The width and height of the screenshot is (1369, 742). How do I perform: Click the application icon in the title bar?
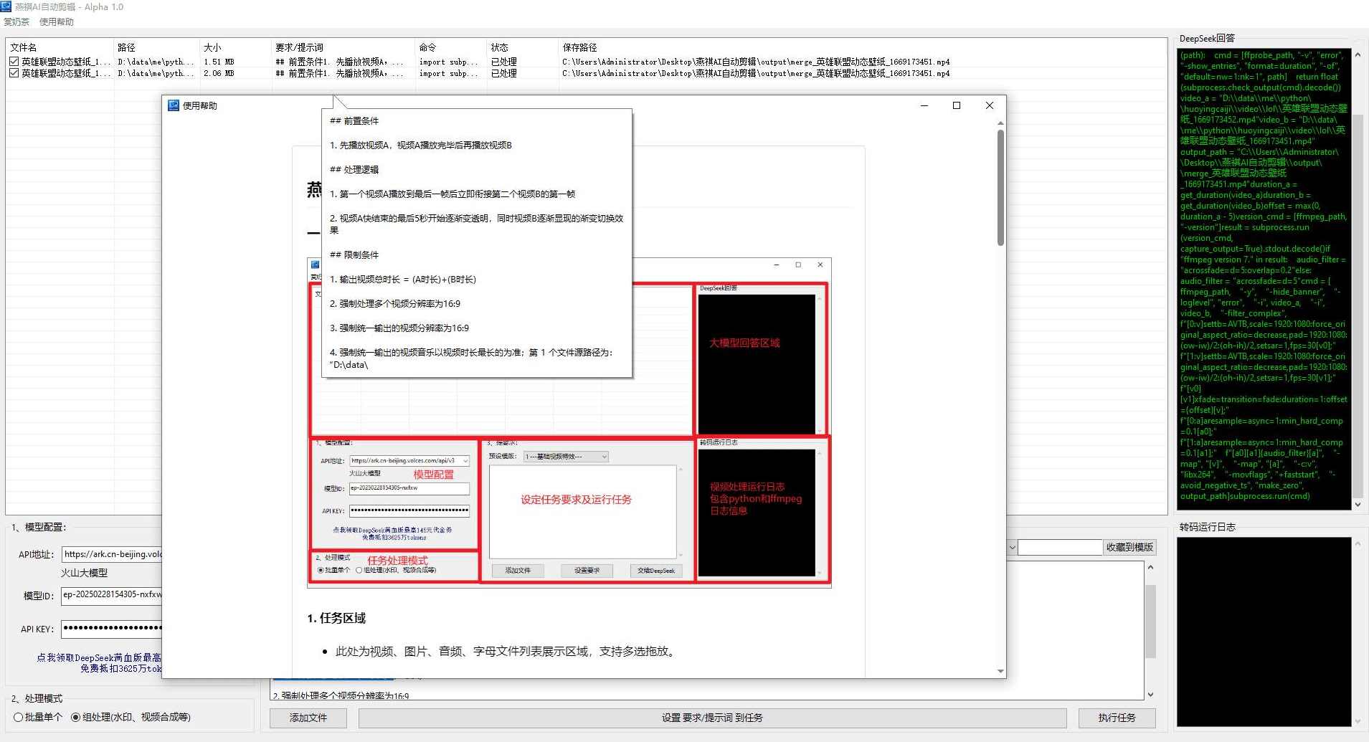[6, 6]
